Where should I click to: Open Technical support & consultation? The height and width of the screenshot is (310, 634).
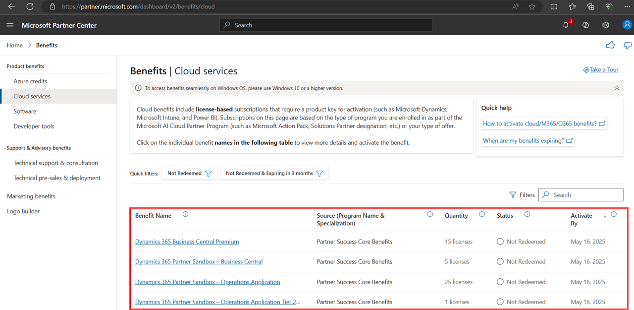click(55, 163)
